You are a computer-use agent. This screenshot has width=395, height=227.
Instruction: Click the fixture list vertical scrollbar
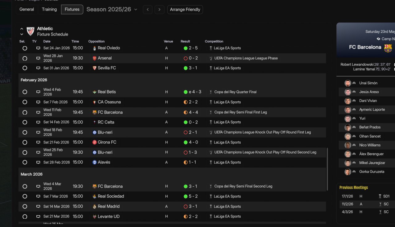[x=327, y=169]
